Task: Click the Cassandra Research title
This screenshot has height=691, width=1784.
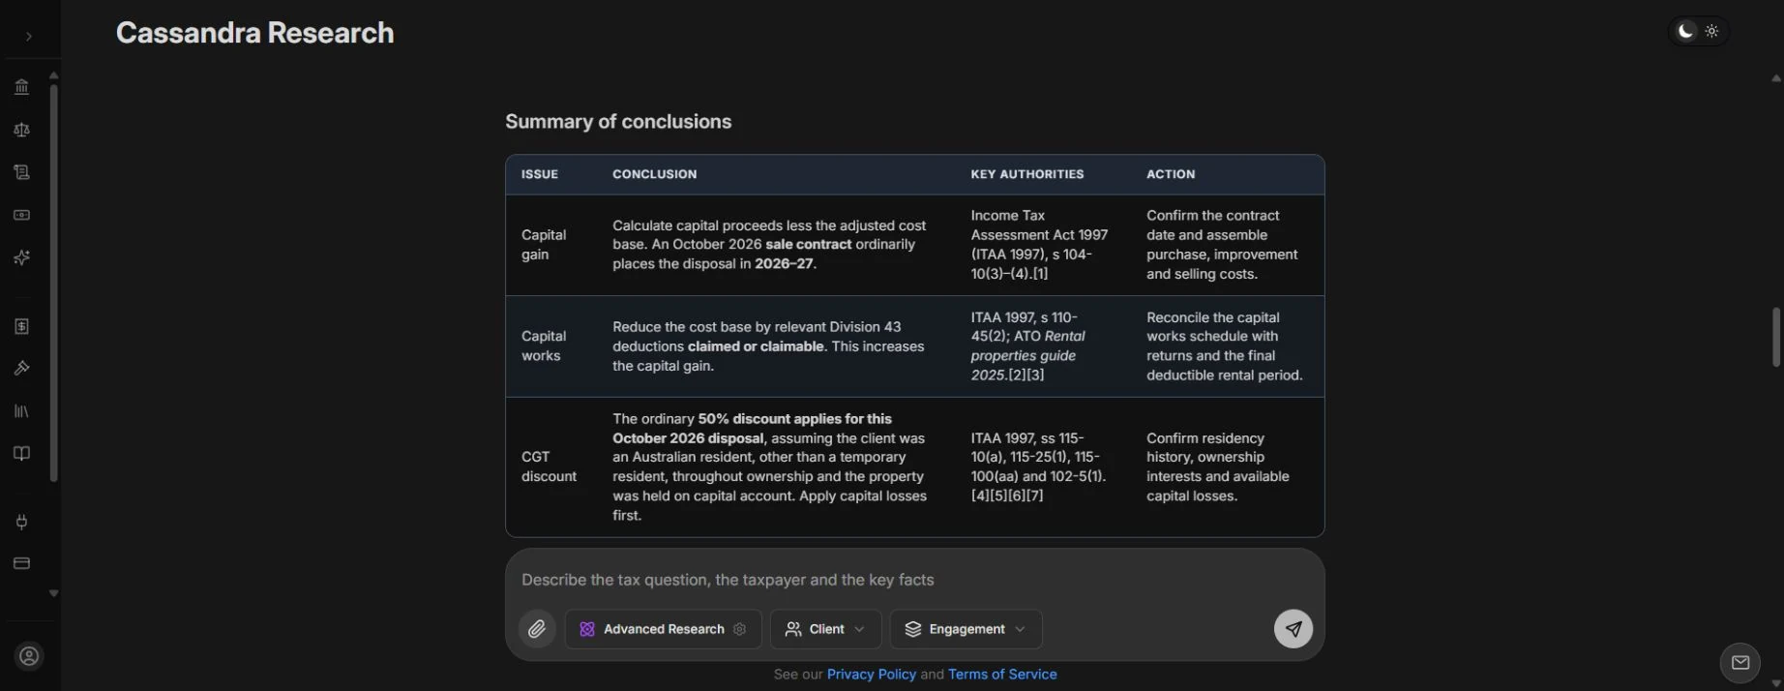Action: [x=255, y=33]
